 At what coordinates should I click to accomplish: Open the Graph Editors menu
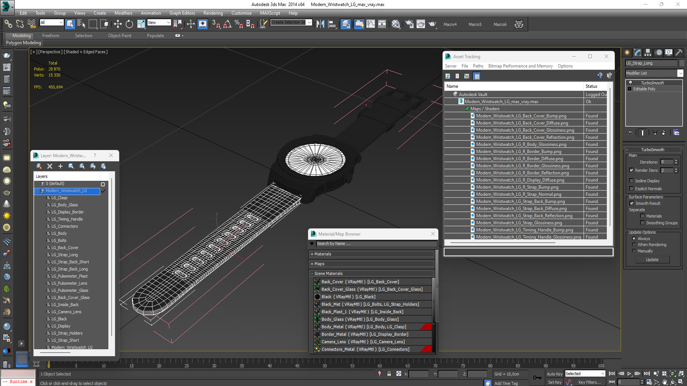point(182,13)
